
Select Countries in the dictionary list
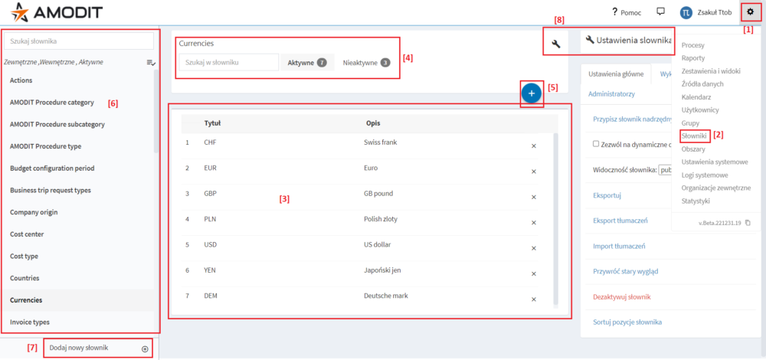click(29, 278)
